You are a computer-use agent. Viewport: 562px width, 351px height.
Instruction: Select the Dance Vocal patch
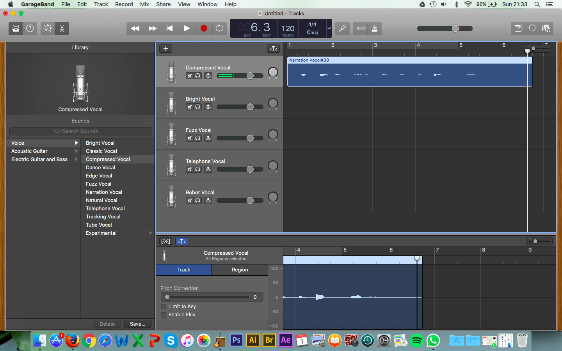coord(117,168)
